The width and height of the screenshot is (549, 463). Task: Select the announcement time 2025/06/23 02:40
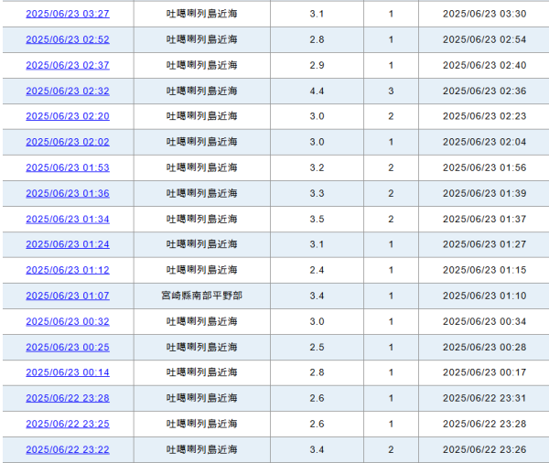coord(484,65)
